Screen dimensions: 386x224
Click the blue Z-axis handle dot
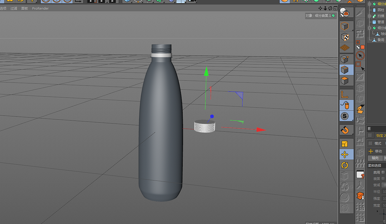[212, 116]
